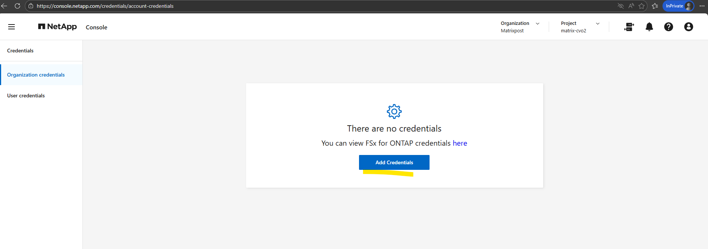Viewport: 708px width, 249px height.
Task: Follow the 'here' FSx credentials link
Action: point(460,143)
